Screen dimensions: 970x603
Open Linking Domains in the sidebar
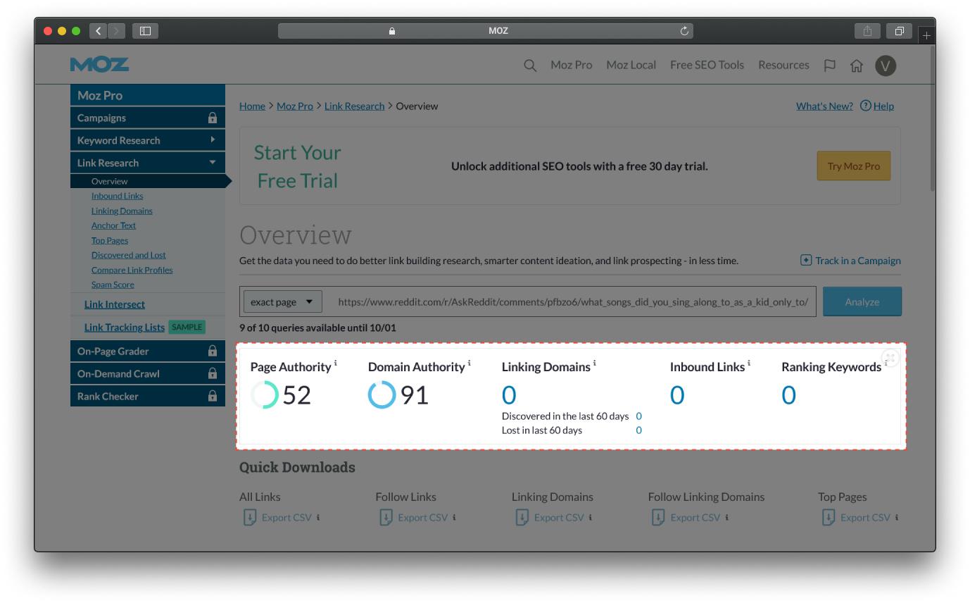[122, 211]
